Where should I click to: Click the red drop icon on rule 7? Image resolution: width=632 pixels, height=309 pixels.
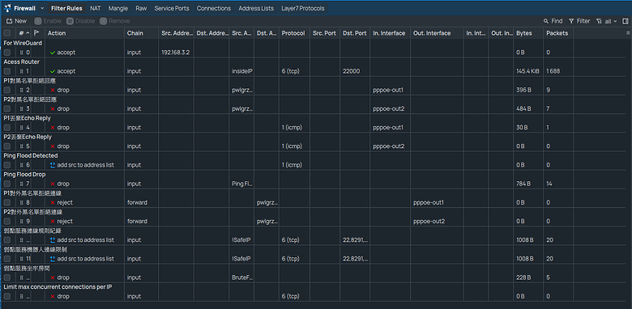coord(53,184)
